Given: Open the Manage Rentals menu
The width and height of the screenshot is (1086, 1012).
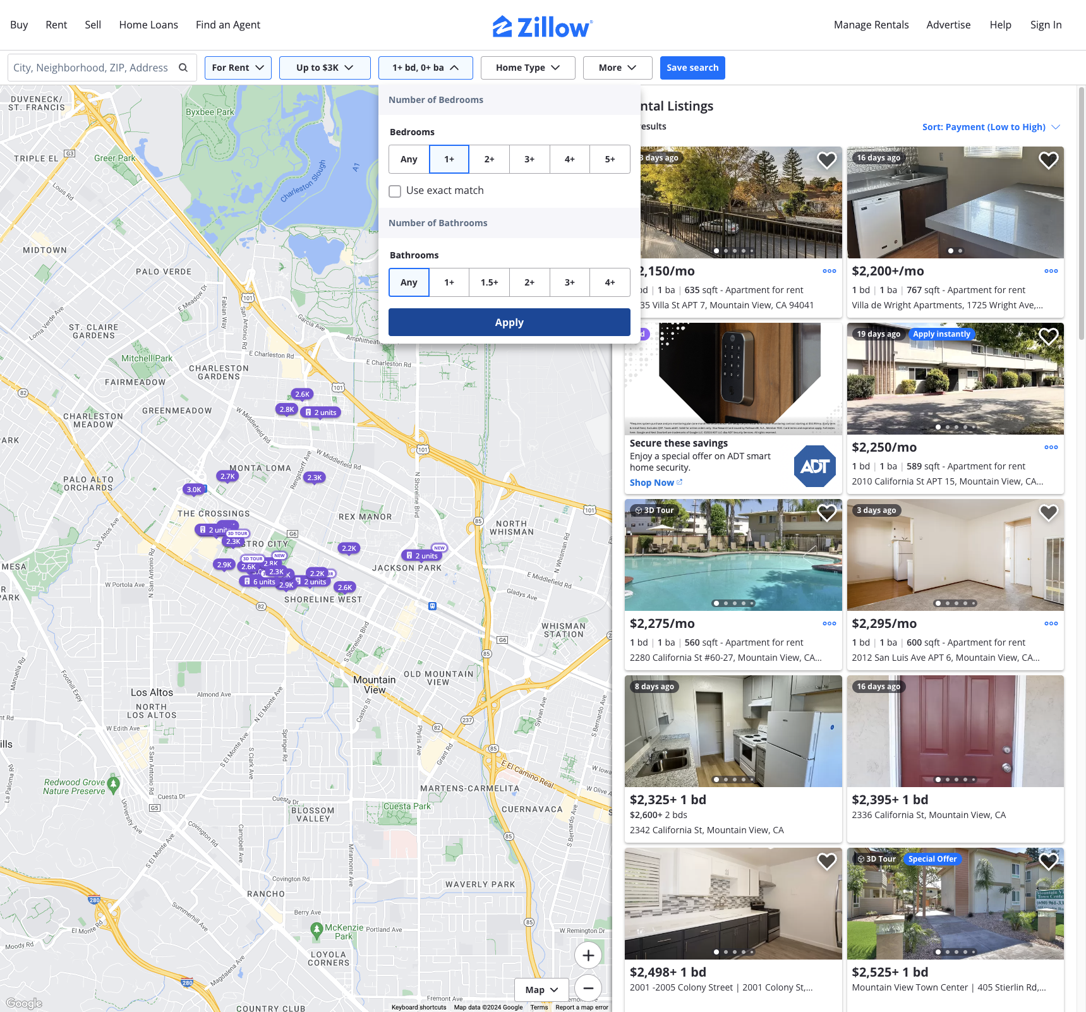Looking at the screenshot, I should (x=871, y=25).
